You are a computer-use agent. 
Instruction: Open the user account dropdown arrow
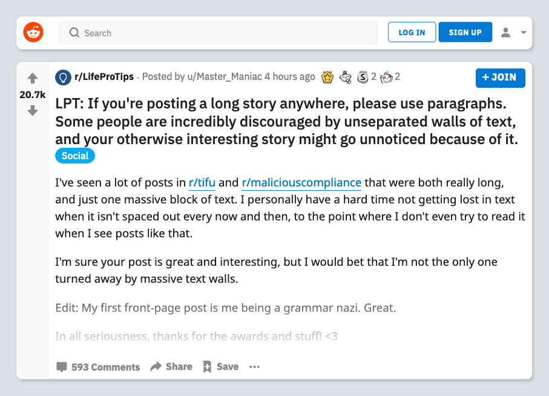pyautogui.click(x=524, y=32)
